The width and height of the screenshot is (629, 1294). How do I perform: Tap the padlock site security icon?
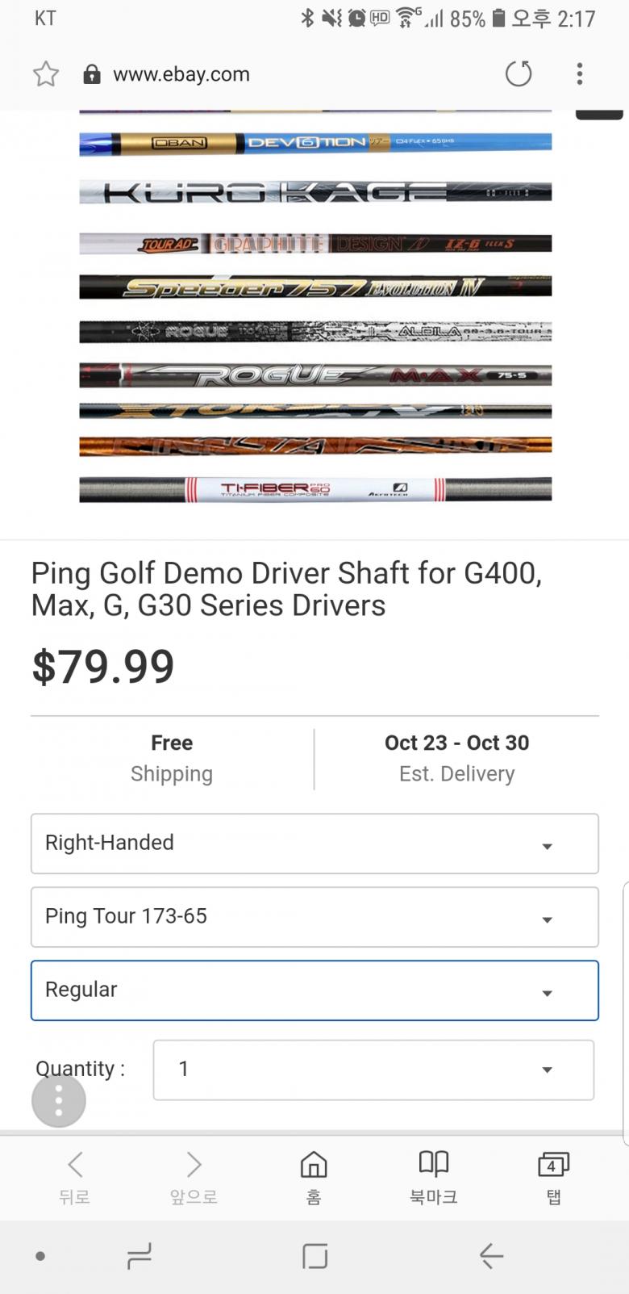[x=92, y=74]
